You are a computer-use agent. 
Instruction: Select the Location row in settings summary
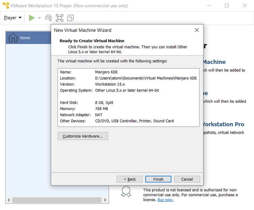pos(128,78)
